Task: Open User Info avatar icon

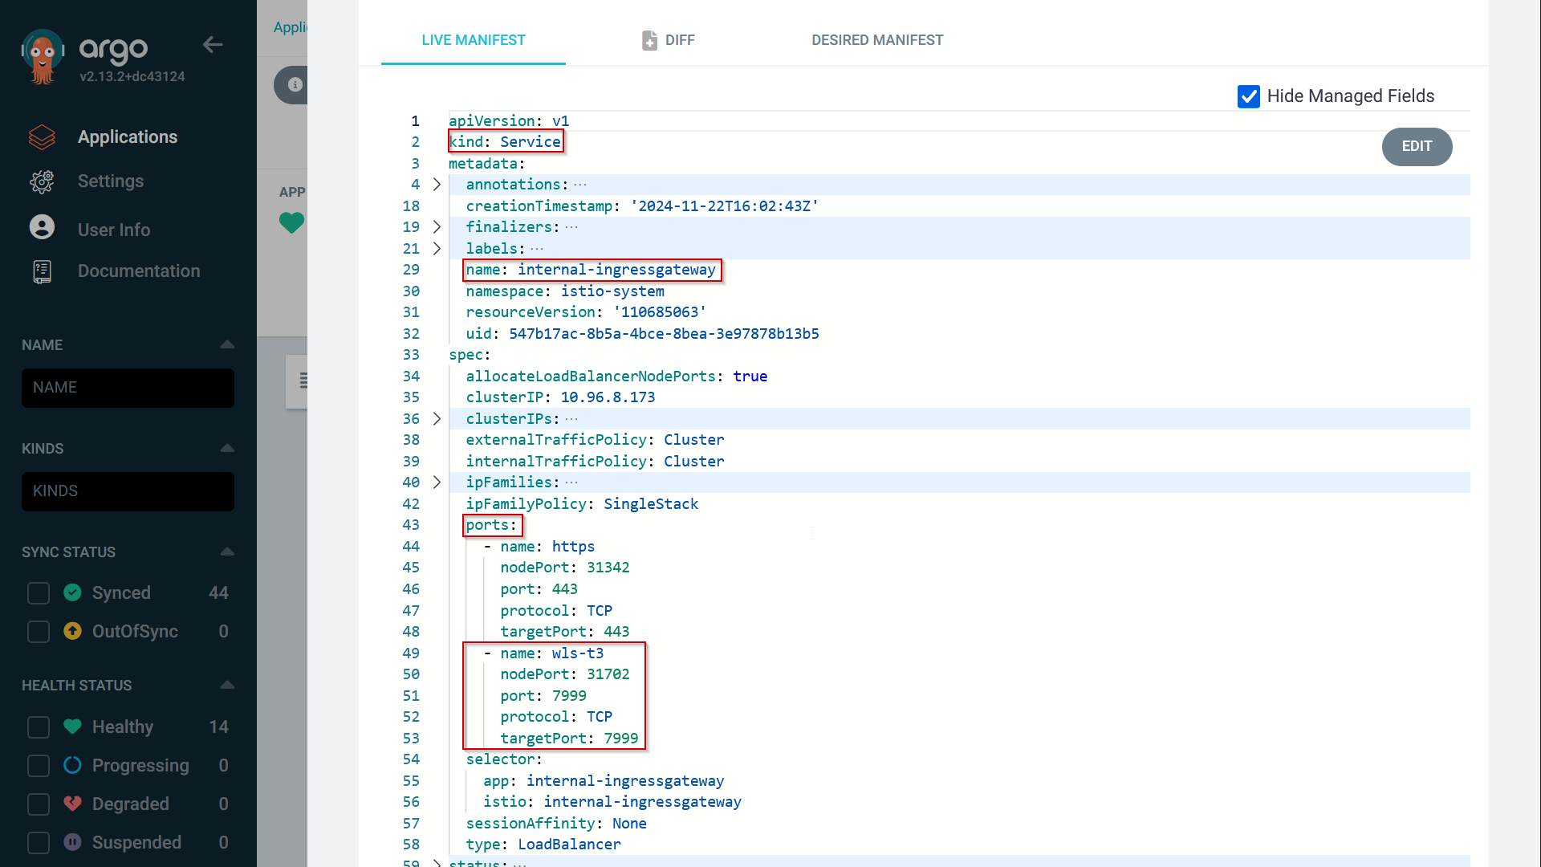Action: pos(42,228)
